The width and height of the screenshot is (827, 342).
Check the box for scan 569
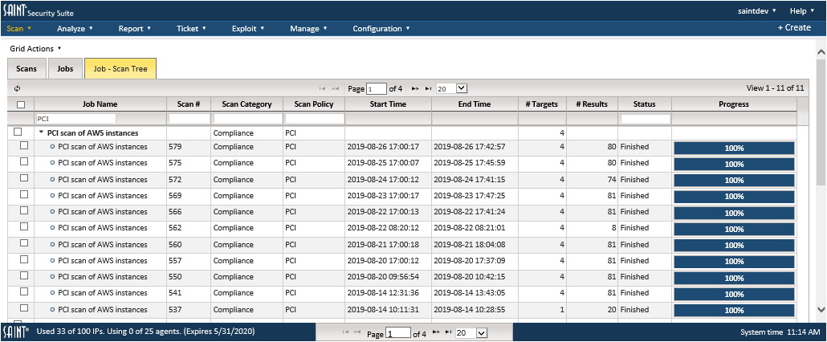pos(24,194)
